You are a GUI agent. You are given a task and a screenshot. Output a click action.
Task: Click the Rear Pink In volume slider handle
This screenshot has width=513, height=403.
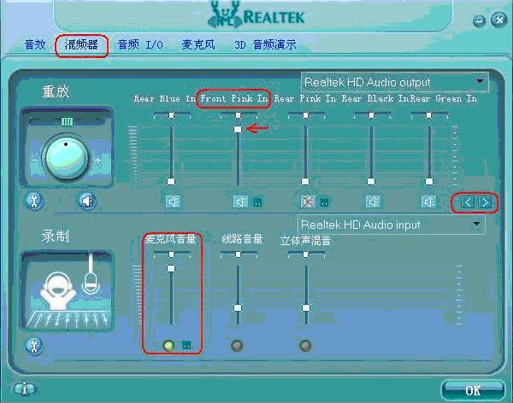click(x=305, y=181)
